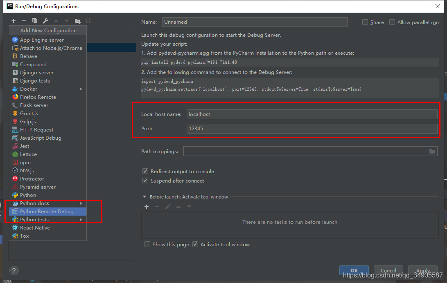Viewport: 447px width, 283px height.
Task: Select Pyramid server configuration
Action: (x=47, y=187)
